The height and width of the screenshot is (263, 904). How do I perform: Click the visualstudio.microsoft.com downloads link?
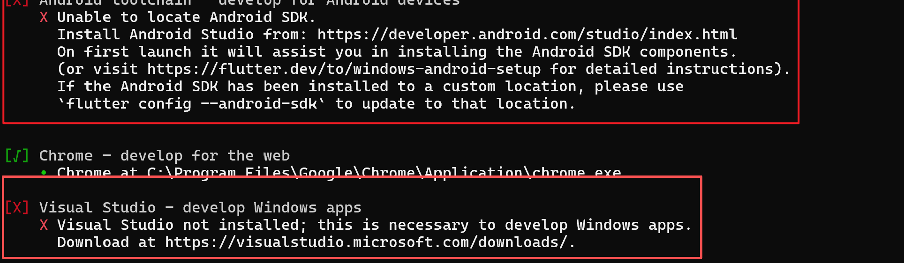(x=366, y=242)
